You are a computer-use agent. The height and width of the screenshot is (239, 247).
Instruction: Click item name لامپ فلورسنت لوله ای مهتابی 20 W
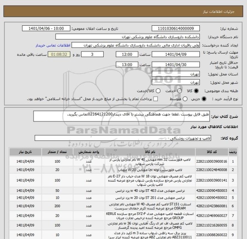click(x=150, y=170)
